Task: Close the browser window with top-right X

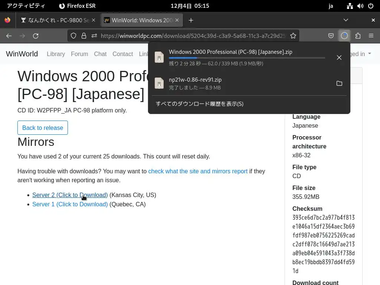Action: click(373, 20)
